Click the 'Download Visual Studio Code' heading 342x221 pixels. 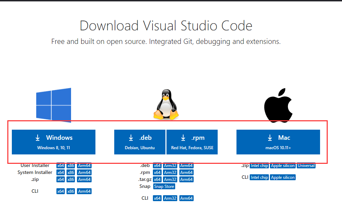[166, 26]
